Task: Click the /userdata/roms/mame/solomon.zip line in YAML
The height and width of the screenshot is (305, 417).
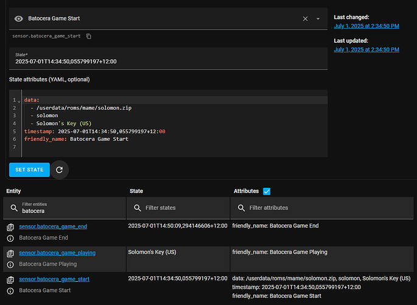Action: pos(84,108)
